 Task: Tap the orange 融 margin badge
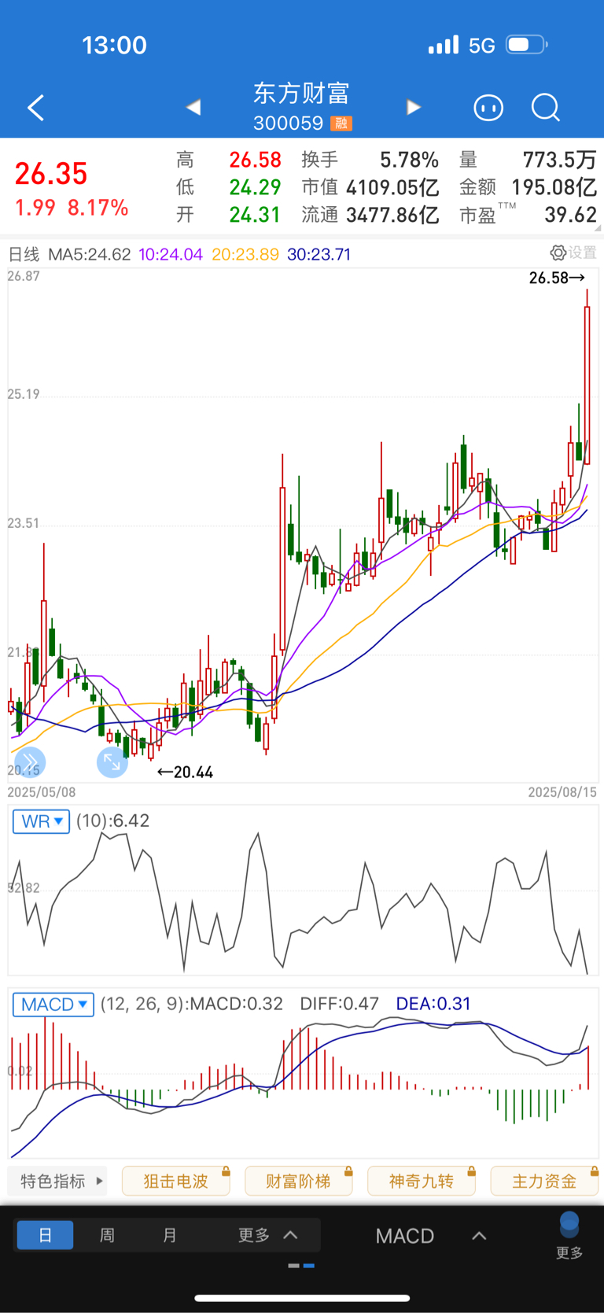click(341, 124)
